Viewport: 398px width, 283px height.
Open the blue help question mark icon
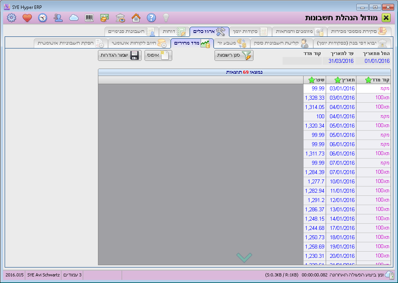click(x=151, y=18)
